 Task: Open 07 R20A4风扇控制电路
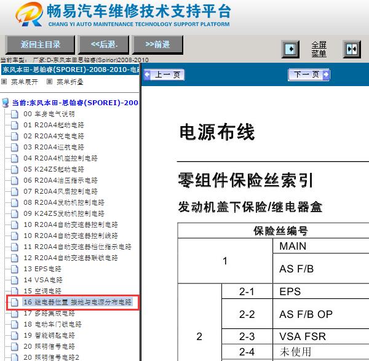click(60, 191)
